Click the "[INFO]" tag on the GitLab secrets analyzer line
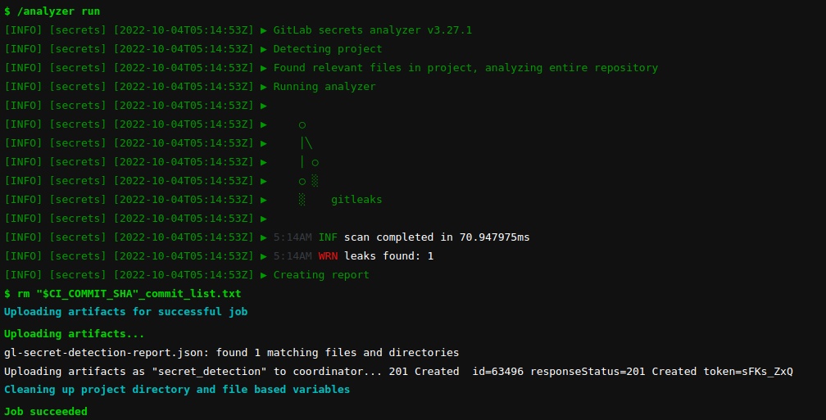The image size is (826, 420). (x=23, y=30)
